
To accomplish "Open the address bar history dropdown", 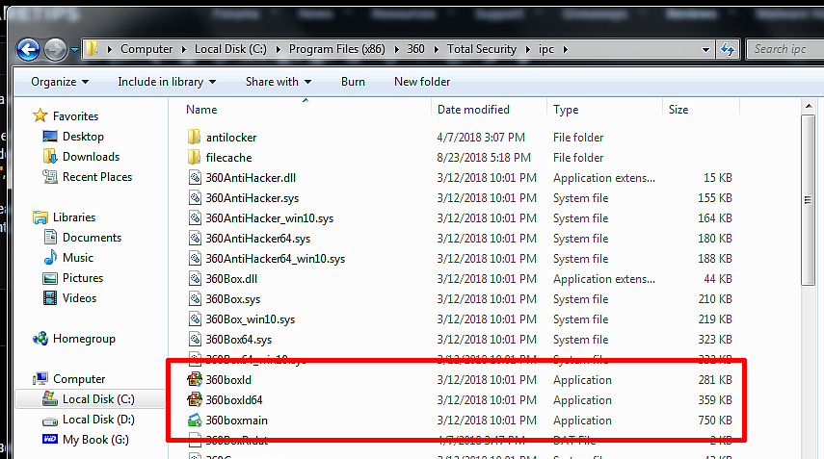I will point(705,50).
